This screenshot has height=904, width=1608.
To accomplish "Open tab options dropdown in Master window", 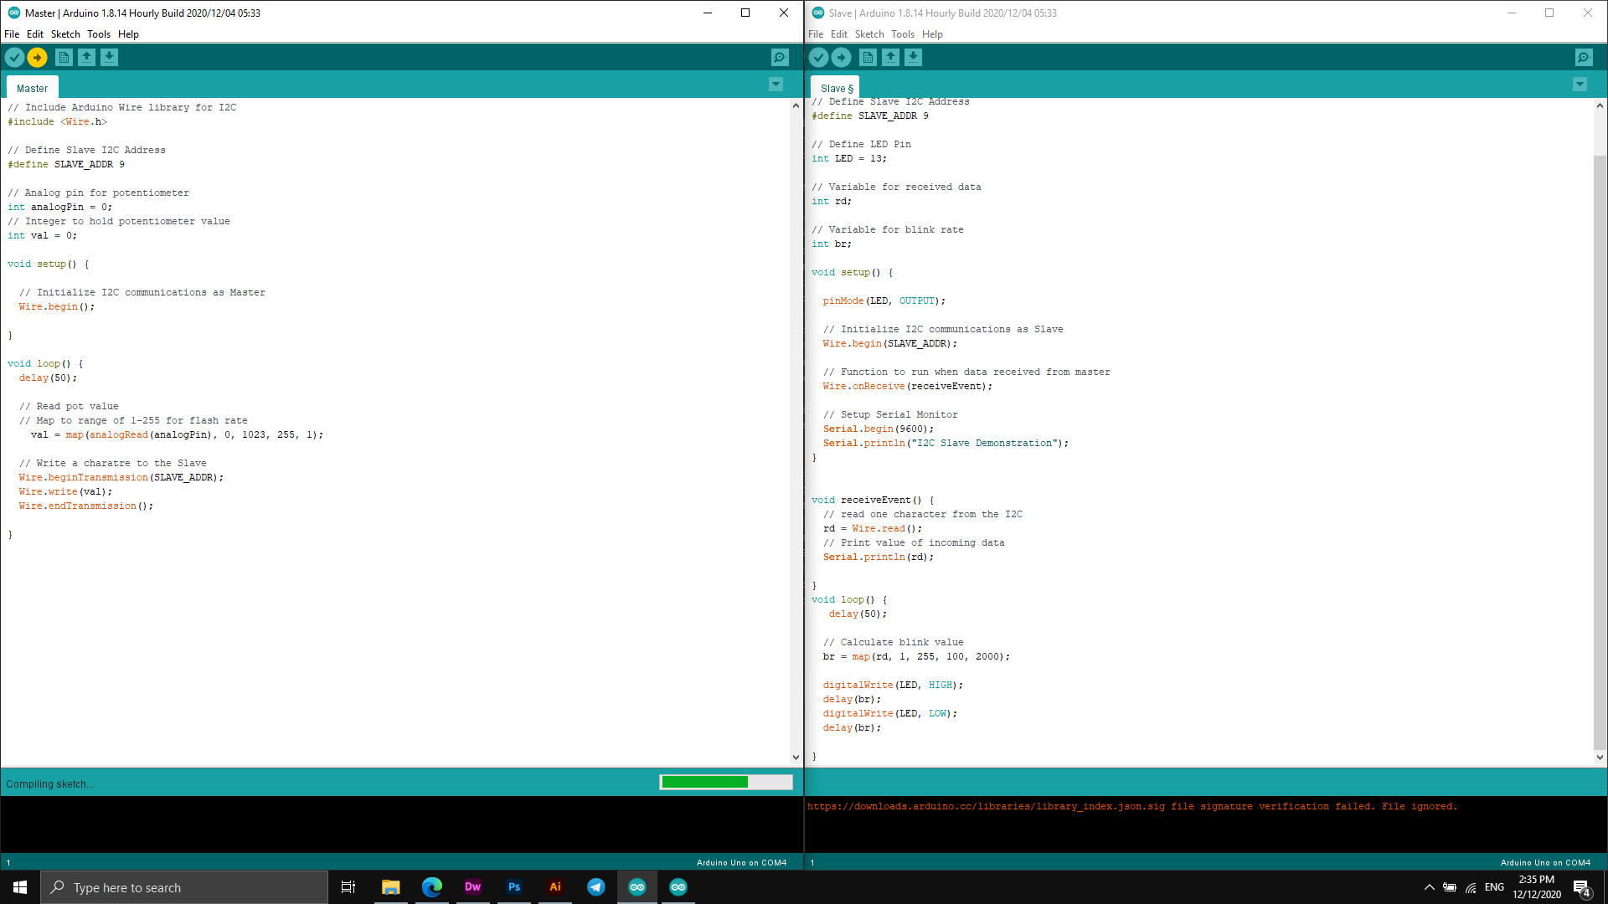I will (x=776, y=85).
